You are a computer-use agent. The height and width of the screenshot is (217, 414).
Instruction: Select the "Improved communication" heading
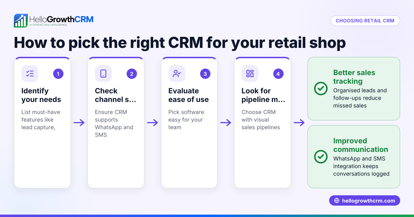click(x=361, y=145)
